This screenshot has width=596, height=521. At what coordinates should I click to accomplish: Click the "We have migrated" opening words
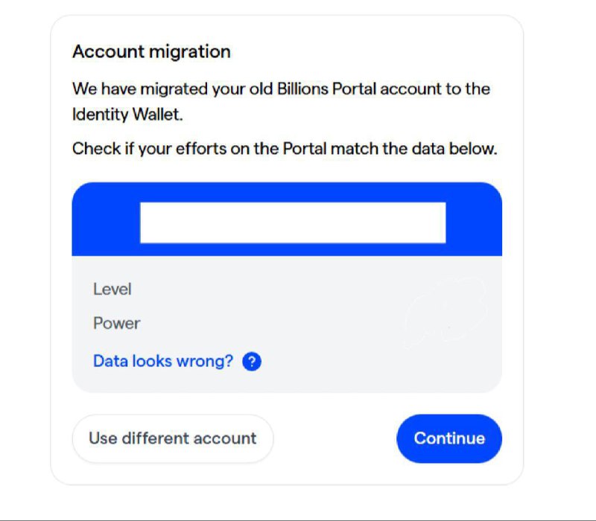click(133, 89)
